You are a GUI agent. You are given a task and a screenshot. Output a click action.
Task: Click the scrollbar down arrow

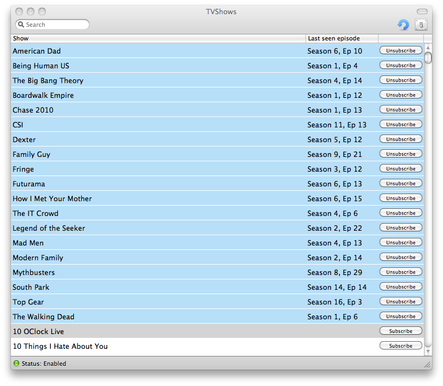coord(428,351)
